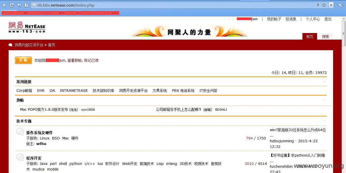346x173 pixels.
Task: Open 技术部知识库 link
Action: (x=103, y=91)
